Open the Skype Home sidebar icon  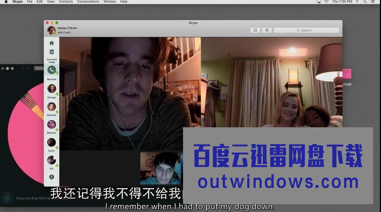(51, 43)
